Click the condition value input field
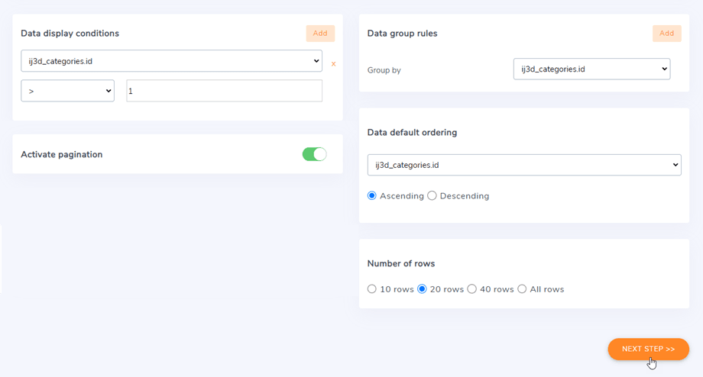 (224, 91)
